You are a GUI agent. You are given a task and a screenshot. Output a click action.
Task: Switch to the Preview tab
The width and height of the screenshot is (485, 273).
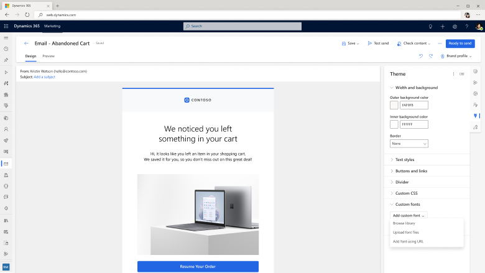click(48, 56)
